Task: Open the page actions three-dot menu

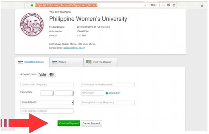Action: tap(163, 5)
